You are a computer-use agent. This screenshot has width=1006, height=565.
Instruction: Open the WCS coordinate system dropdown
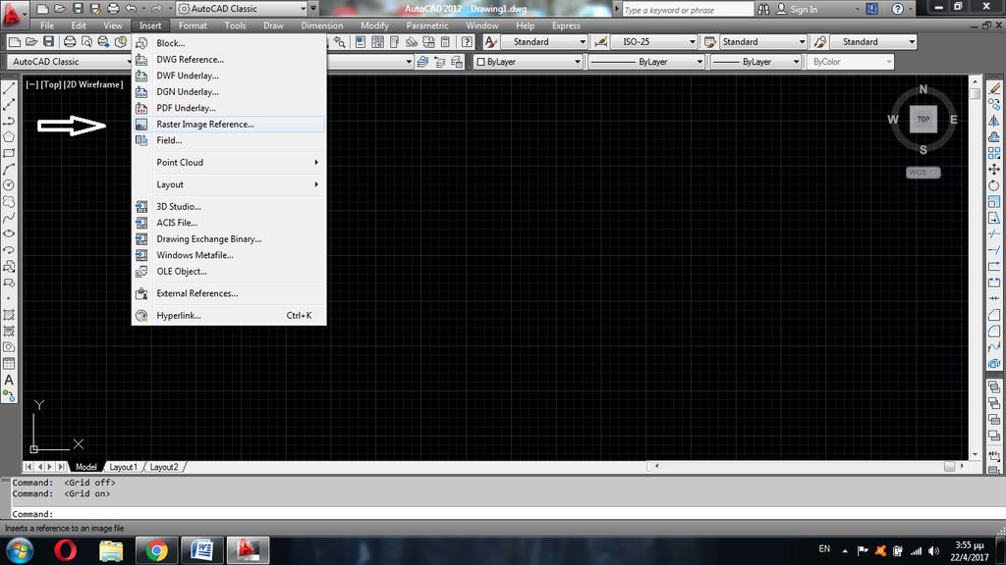pos(923,173)
